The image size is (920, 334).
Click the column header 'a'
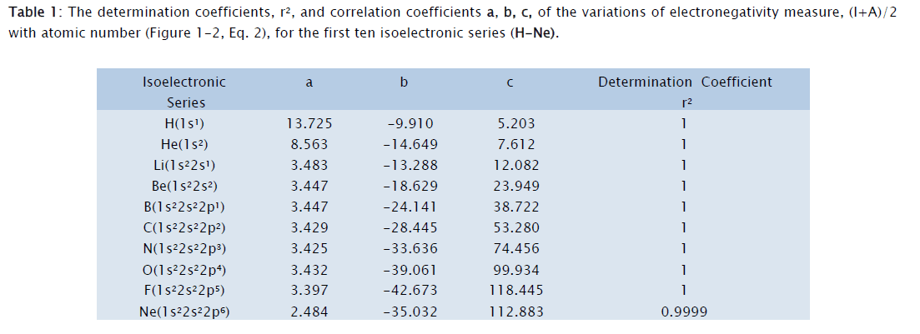pyautogui.click(x=309, y=82)
